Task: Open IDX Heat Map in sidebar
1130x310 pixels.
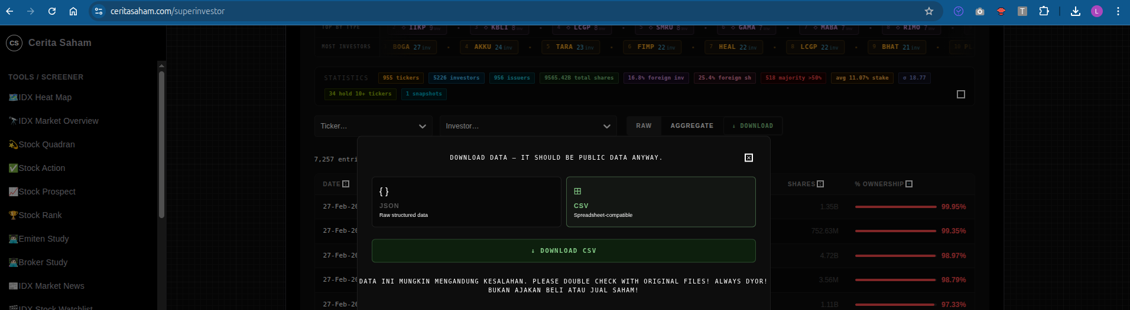Action: [x=45, y=97]
